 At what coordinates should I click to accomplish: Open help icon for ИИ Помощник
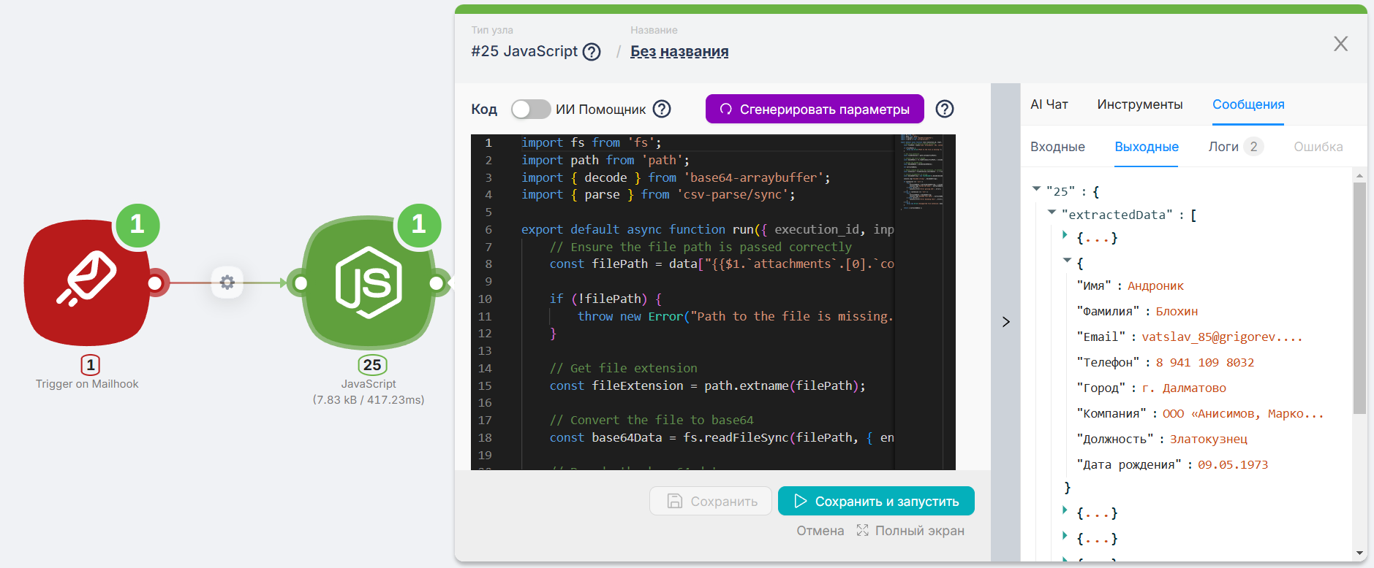click(x=662, y=109)
